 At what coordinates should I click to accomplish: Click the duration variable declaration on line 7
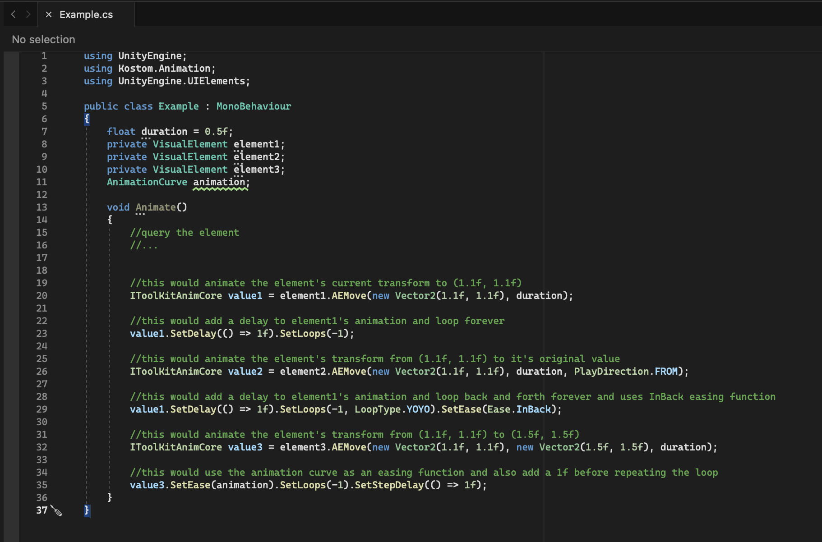(164, 132)
